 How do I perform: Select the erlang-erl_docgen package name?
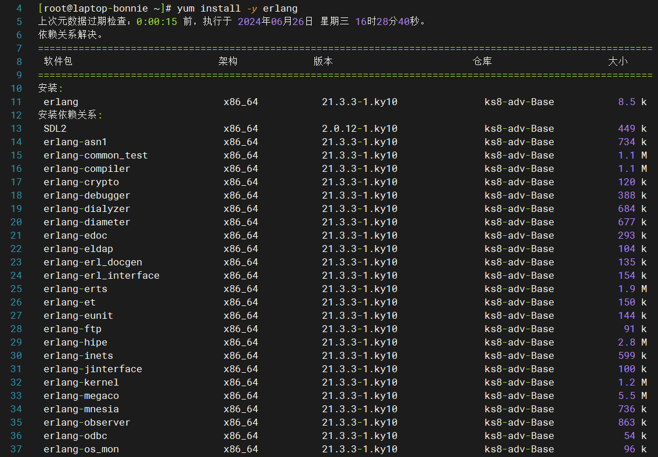tap(93, 262)
